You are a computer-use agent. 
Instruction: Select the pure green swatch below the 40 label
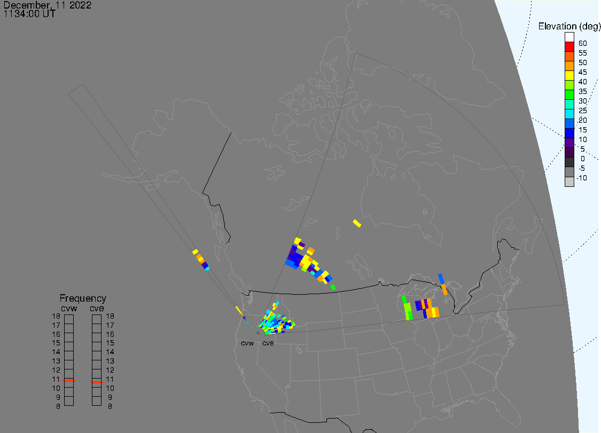tap(569, 95)
